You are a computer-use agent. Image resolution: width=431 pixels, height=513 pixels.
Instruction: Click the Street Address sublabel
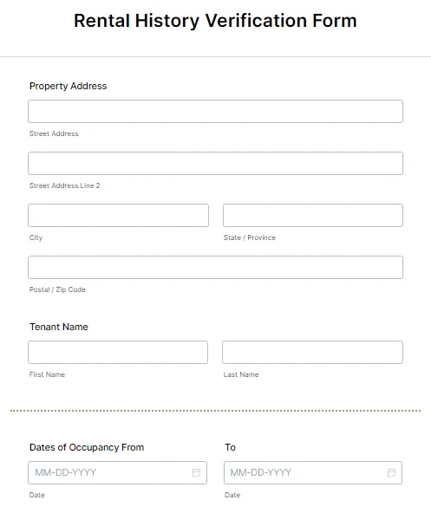pyautogui.click(x=54, y=133)
